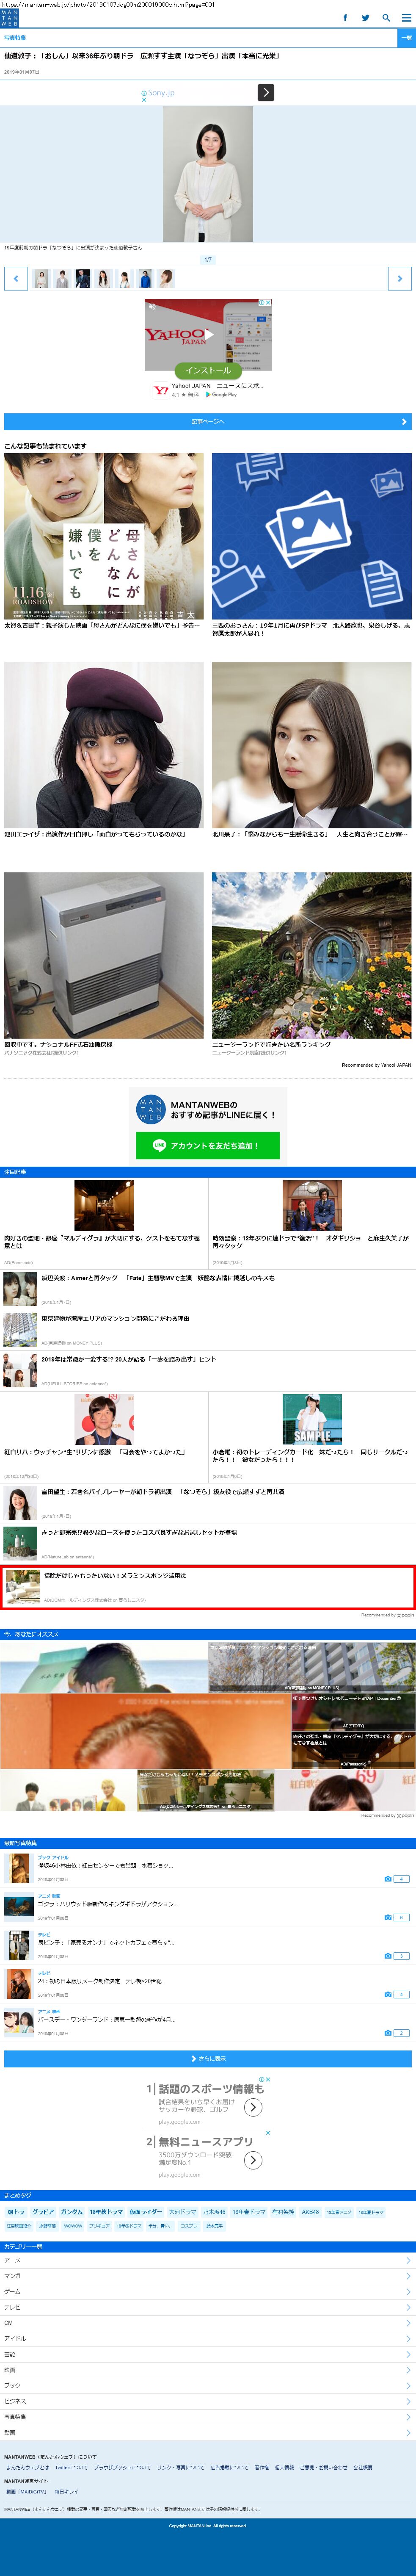Viewport: 416px width, 2576px height.
Task: Click the 仮面ライダー tag
Action: (146, 2212)
